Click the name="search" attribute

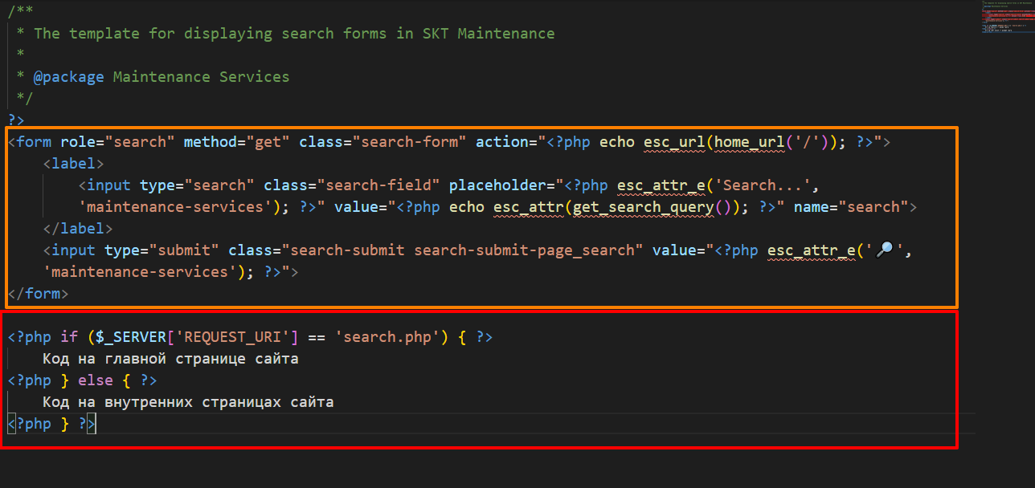point(851,207)
